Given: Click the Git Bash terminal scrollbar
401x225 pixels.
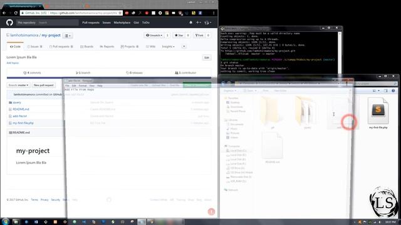Looking at the screenshot, I should (340, 52).
